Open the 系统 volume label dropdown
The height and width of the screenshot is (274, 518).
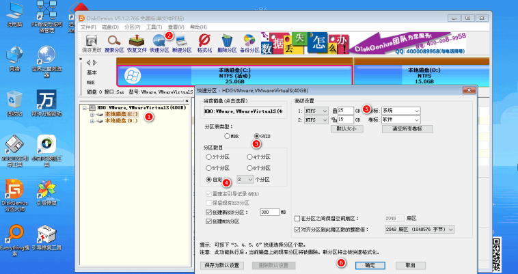(x=400, y=111)
